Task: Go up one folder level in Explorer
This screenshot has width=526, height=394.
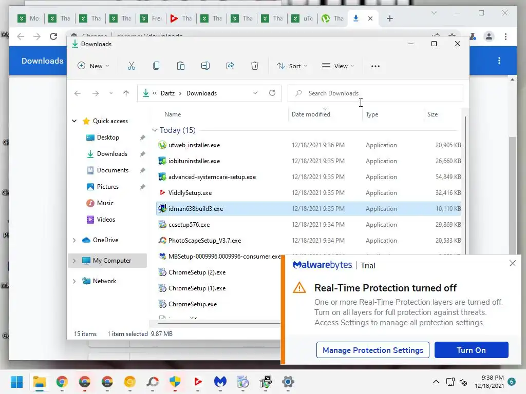Action: point(126,93)
